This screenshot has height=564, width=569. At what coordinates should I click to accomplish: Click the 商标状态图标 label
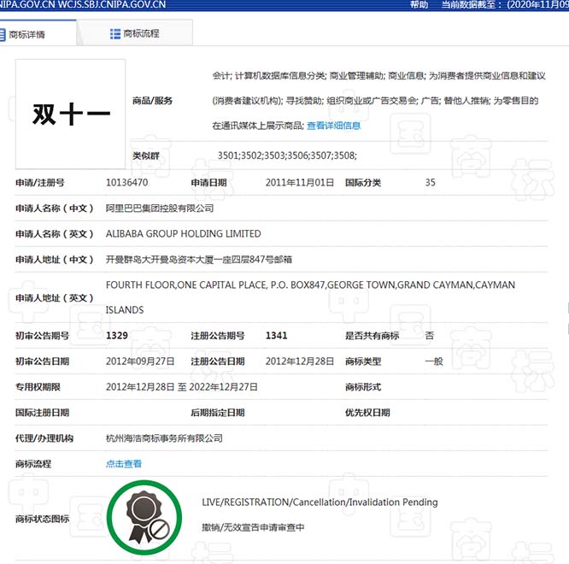click(42, 519)
